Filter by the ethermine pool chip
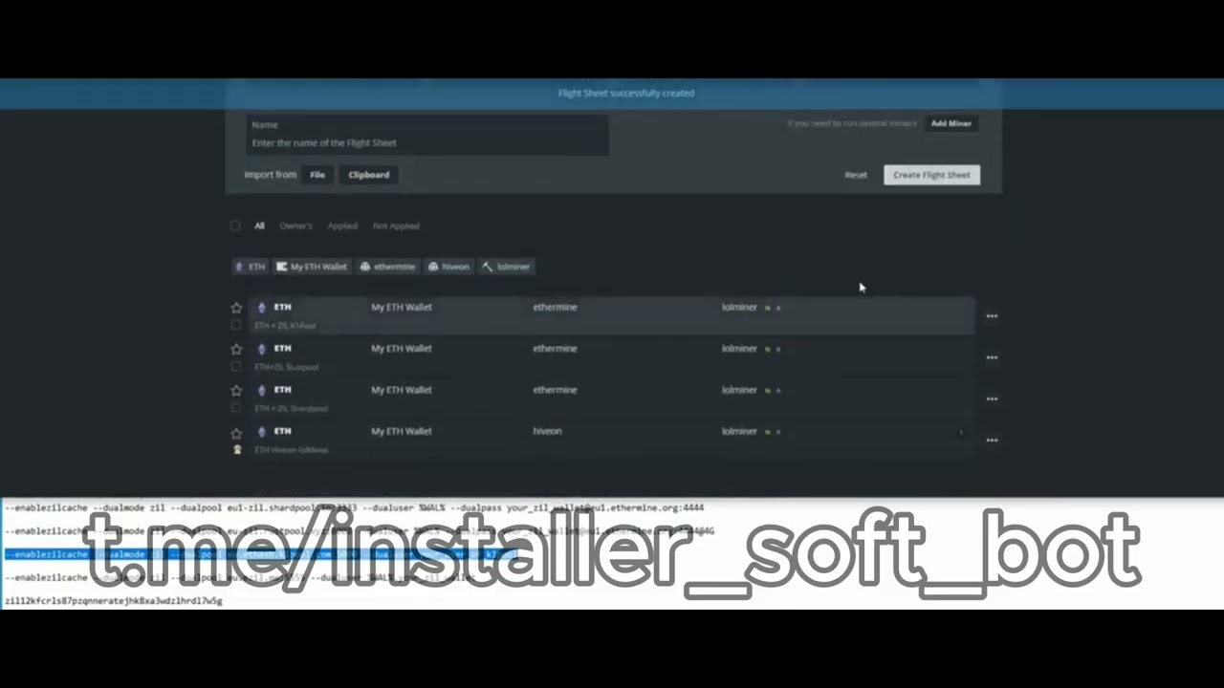Viewport: 1224px width, 688px height. [x=387, y=267]
